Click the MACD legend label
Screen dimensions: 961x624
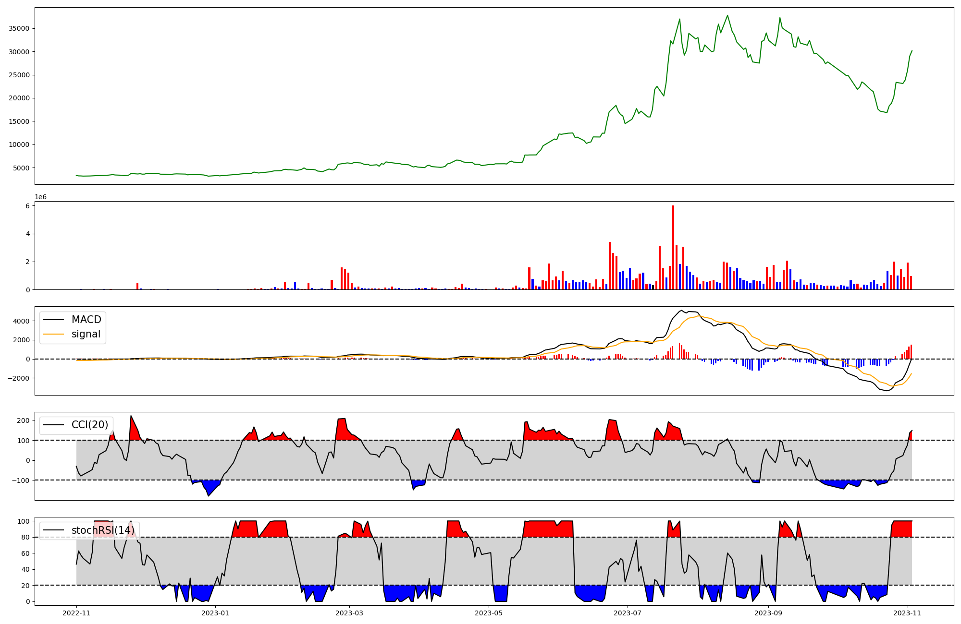pyautogui.click(x=86, y=320)
